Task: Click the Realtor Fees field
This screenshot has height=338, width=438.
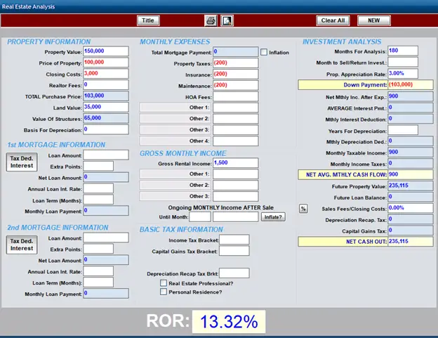Action: pos(106,85)
